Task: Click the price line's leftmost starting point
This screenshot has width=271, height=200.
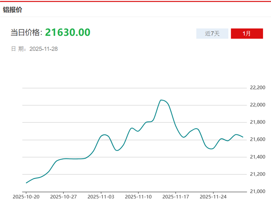Action: pyautogui.click(x=26, y=183)
